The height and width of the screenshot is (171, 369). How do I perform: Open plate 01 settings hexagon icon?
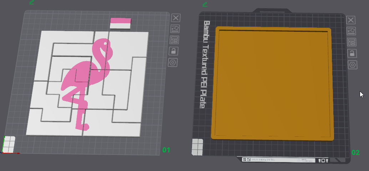point(173,62)
